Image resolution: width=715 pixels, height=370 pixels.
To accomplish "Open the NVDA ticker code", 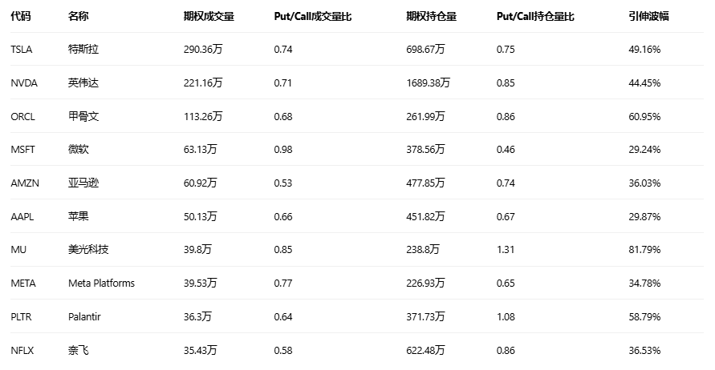I will [x=22, y=83].
